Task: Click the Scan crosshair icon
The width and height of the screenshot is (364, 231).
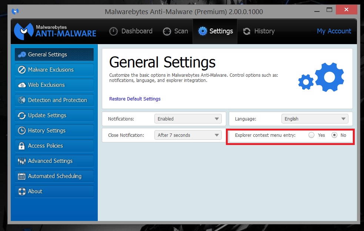Action: (167, 32)
